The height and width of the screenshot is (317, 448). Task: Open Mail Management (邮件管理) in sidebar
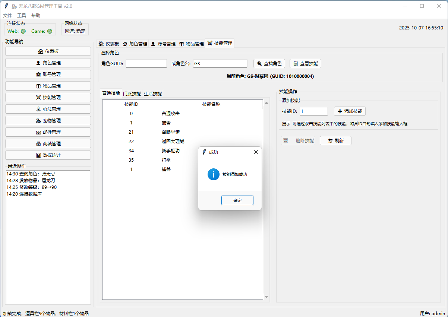[x=48, y=132]
